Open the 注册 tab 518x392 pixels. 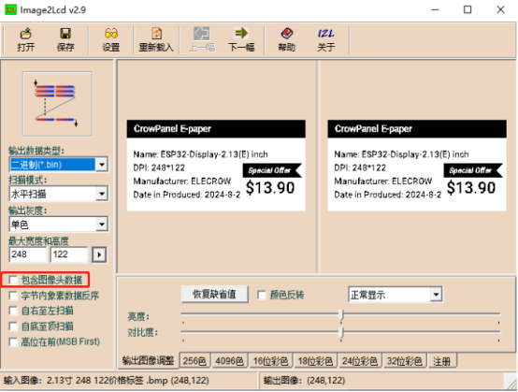442,361
